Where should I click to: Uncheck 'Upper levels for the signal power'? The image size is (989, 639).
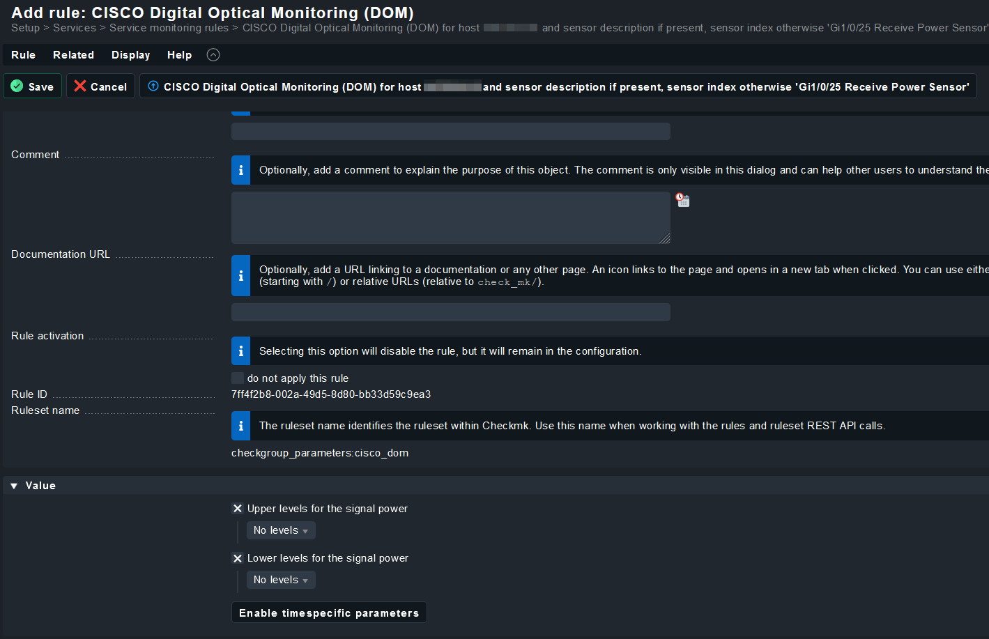pos(238,509)
